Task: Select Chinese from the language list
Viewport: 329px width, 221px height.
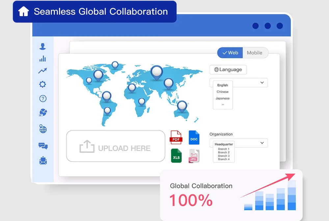Action: [x=223, y=92]
